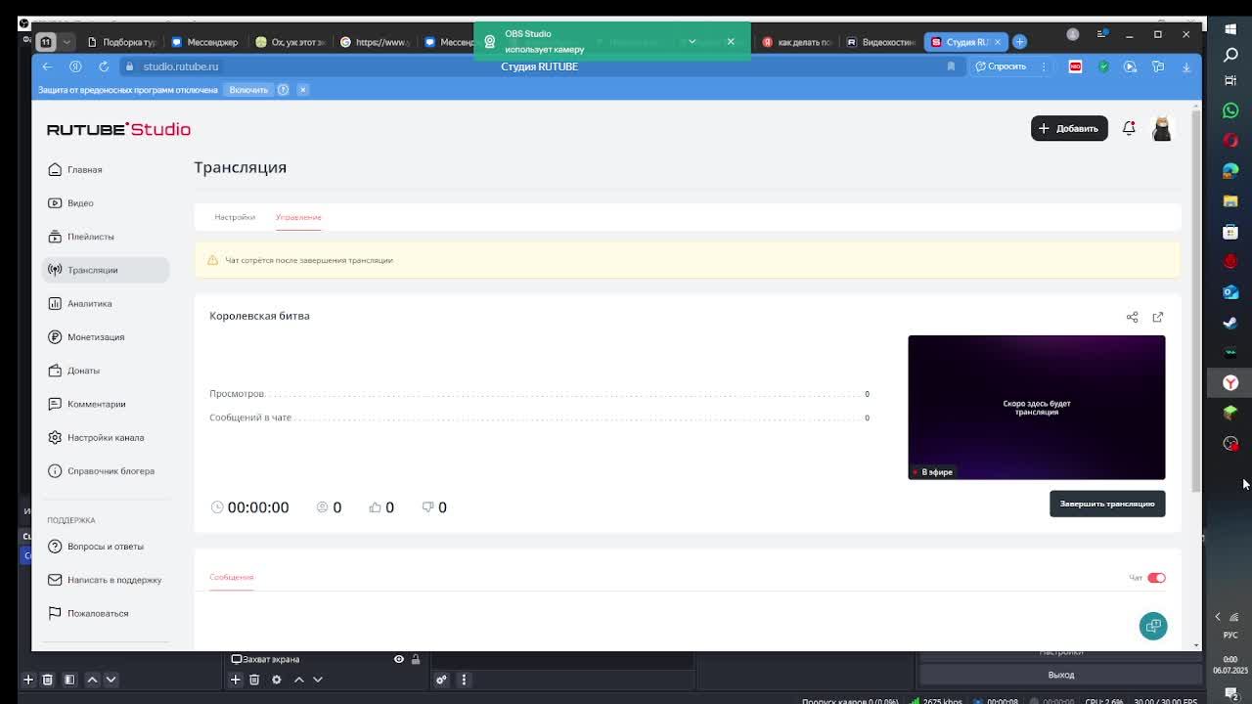This screenshot has width=1252, height=704.
Task: Close the OBS Studio camera notification
Action: [730, 41]
